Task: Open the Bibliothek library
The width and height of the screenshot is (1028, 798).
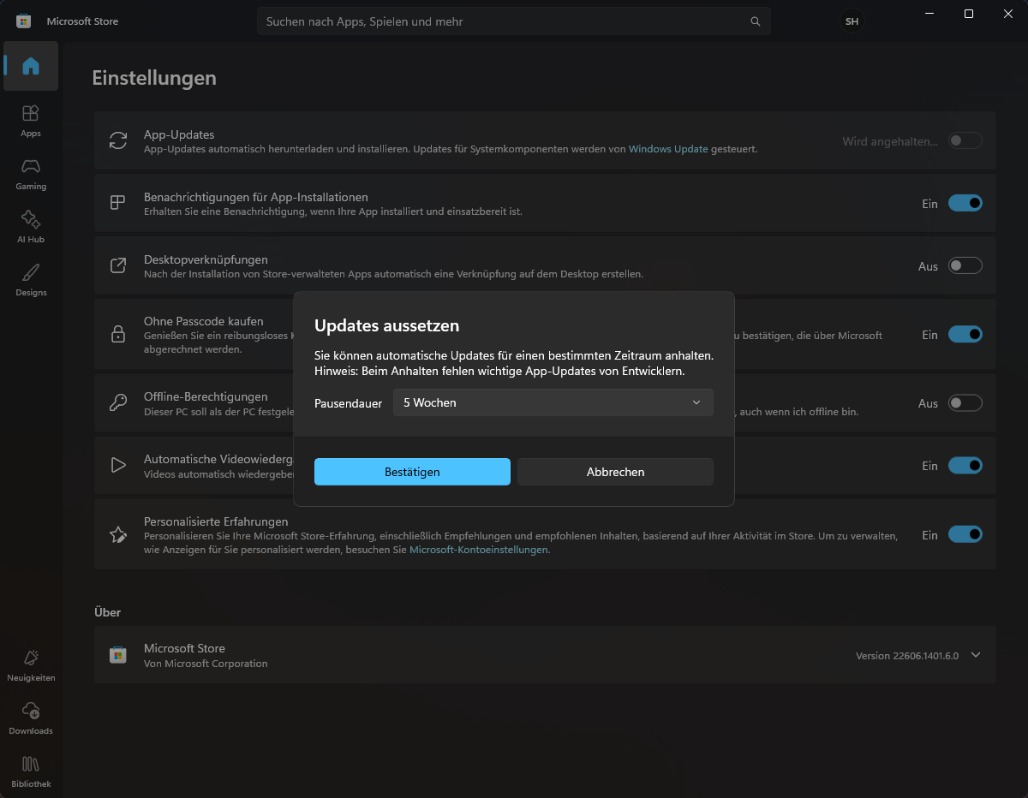Action: (31, 771)
